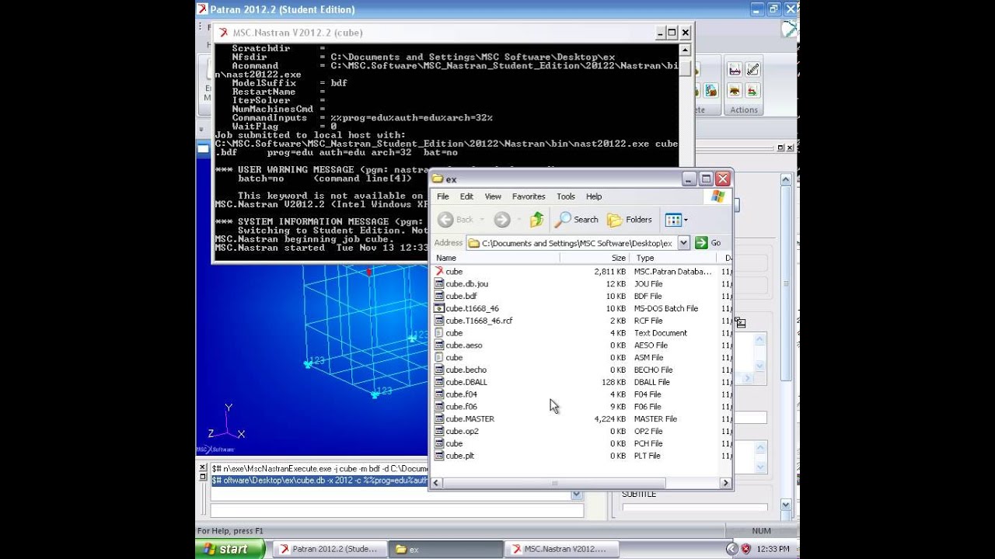
Task: Click down arrow of the Patran side panel scrollbar
Action: coord(786,505)
